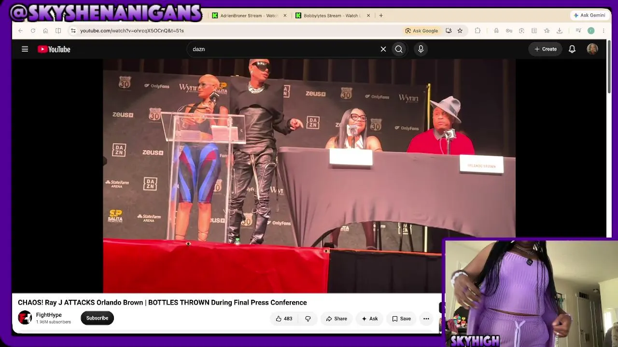
Task: Close the AdrienBroner Stream tab
Action: coord(285,15)
